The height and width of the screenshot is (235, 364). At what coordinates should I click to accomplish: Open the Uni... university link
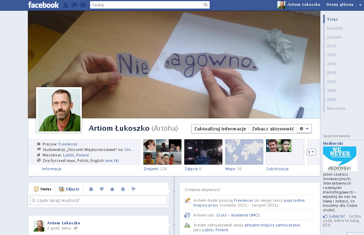(x=129, y=150)
